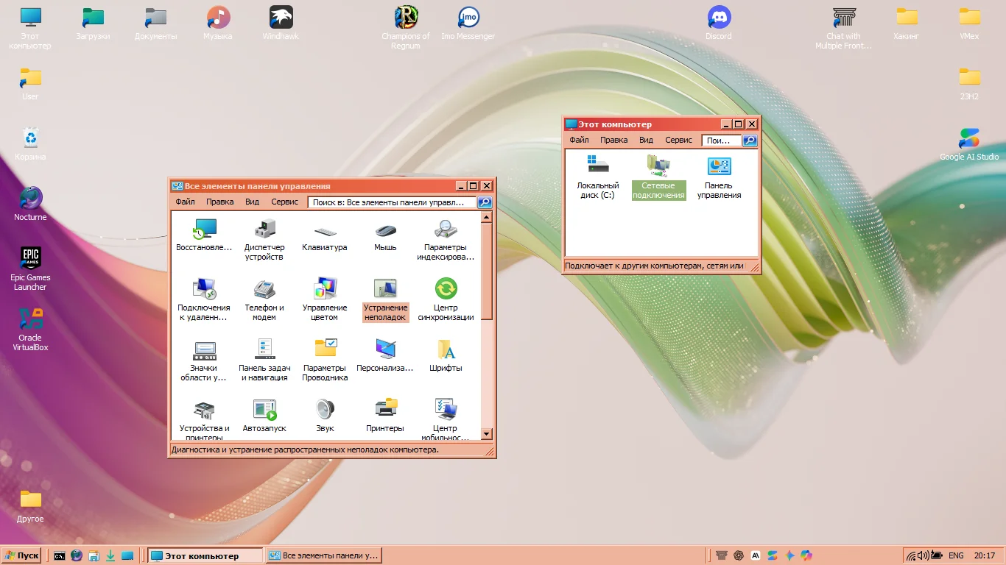Screen dimensions: 1006x565
Task: Click the volume icon in system tray
Action: coord(924,555)
